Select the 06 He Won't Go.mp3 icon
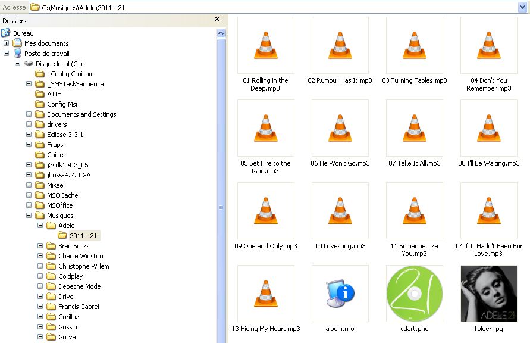The height and width of the screenshot is (343, 530). click(340, 128)
